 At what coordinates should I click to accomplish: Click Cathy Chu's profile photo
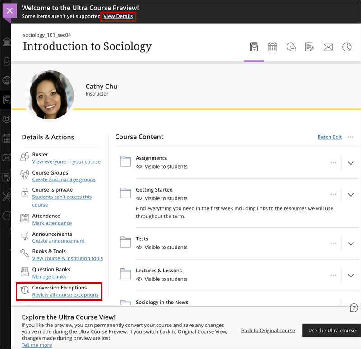coord(50,95)
